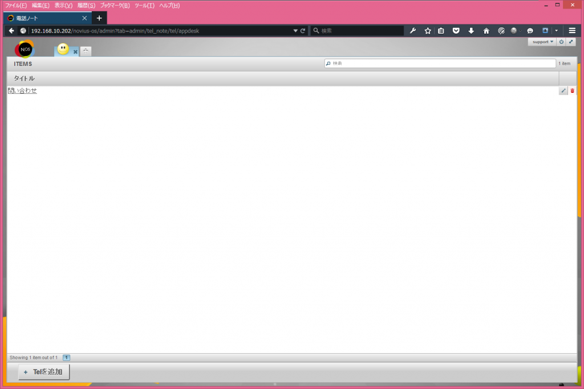This screenshot has height=389, width=584.
Task: Click the wrench developer tools icon
Action: pos(413,31)
